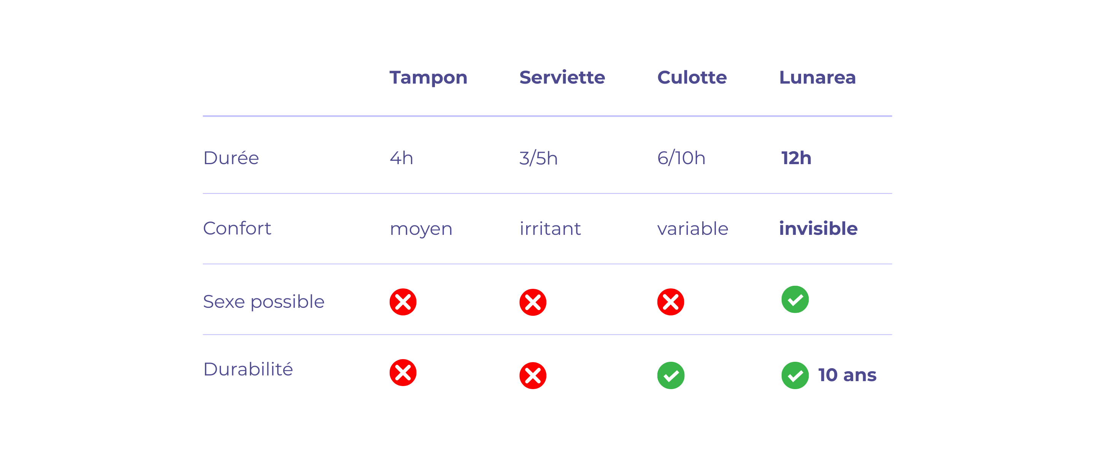This screenshot has width=1095, height=456.
Task: Click the 6/10h duration value
Action: click(x=681, y=158)
